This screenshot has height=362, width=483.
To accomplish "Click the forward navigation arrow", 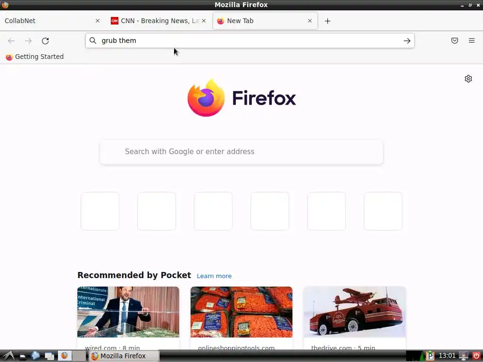I will pos(28,41).
